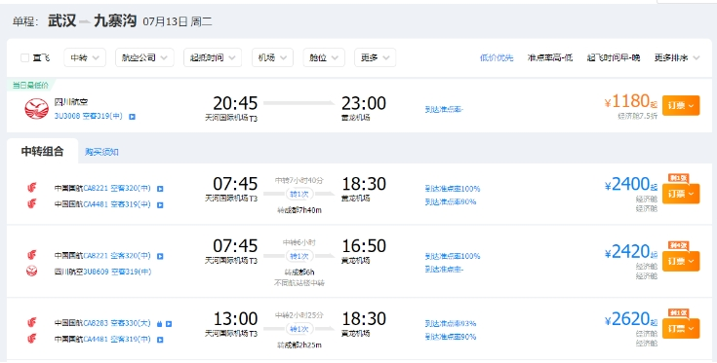Image resolution: width=717 pixels, height=363 pixels.
Task: Open the 中转 filter dropdown
Action: pyautogui.click(x=85, y=58)
